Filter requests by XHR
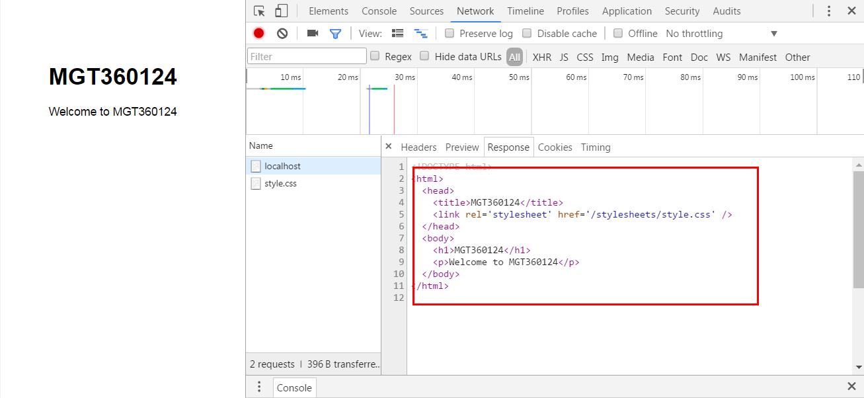This screenshot has height=398, width=864. 542,57
